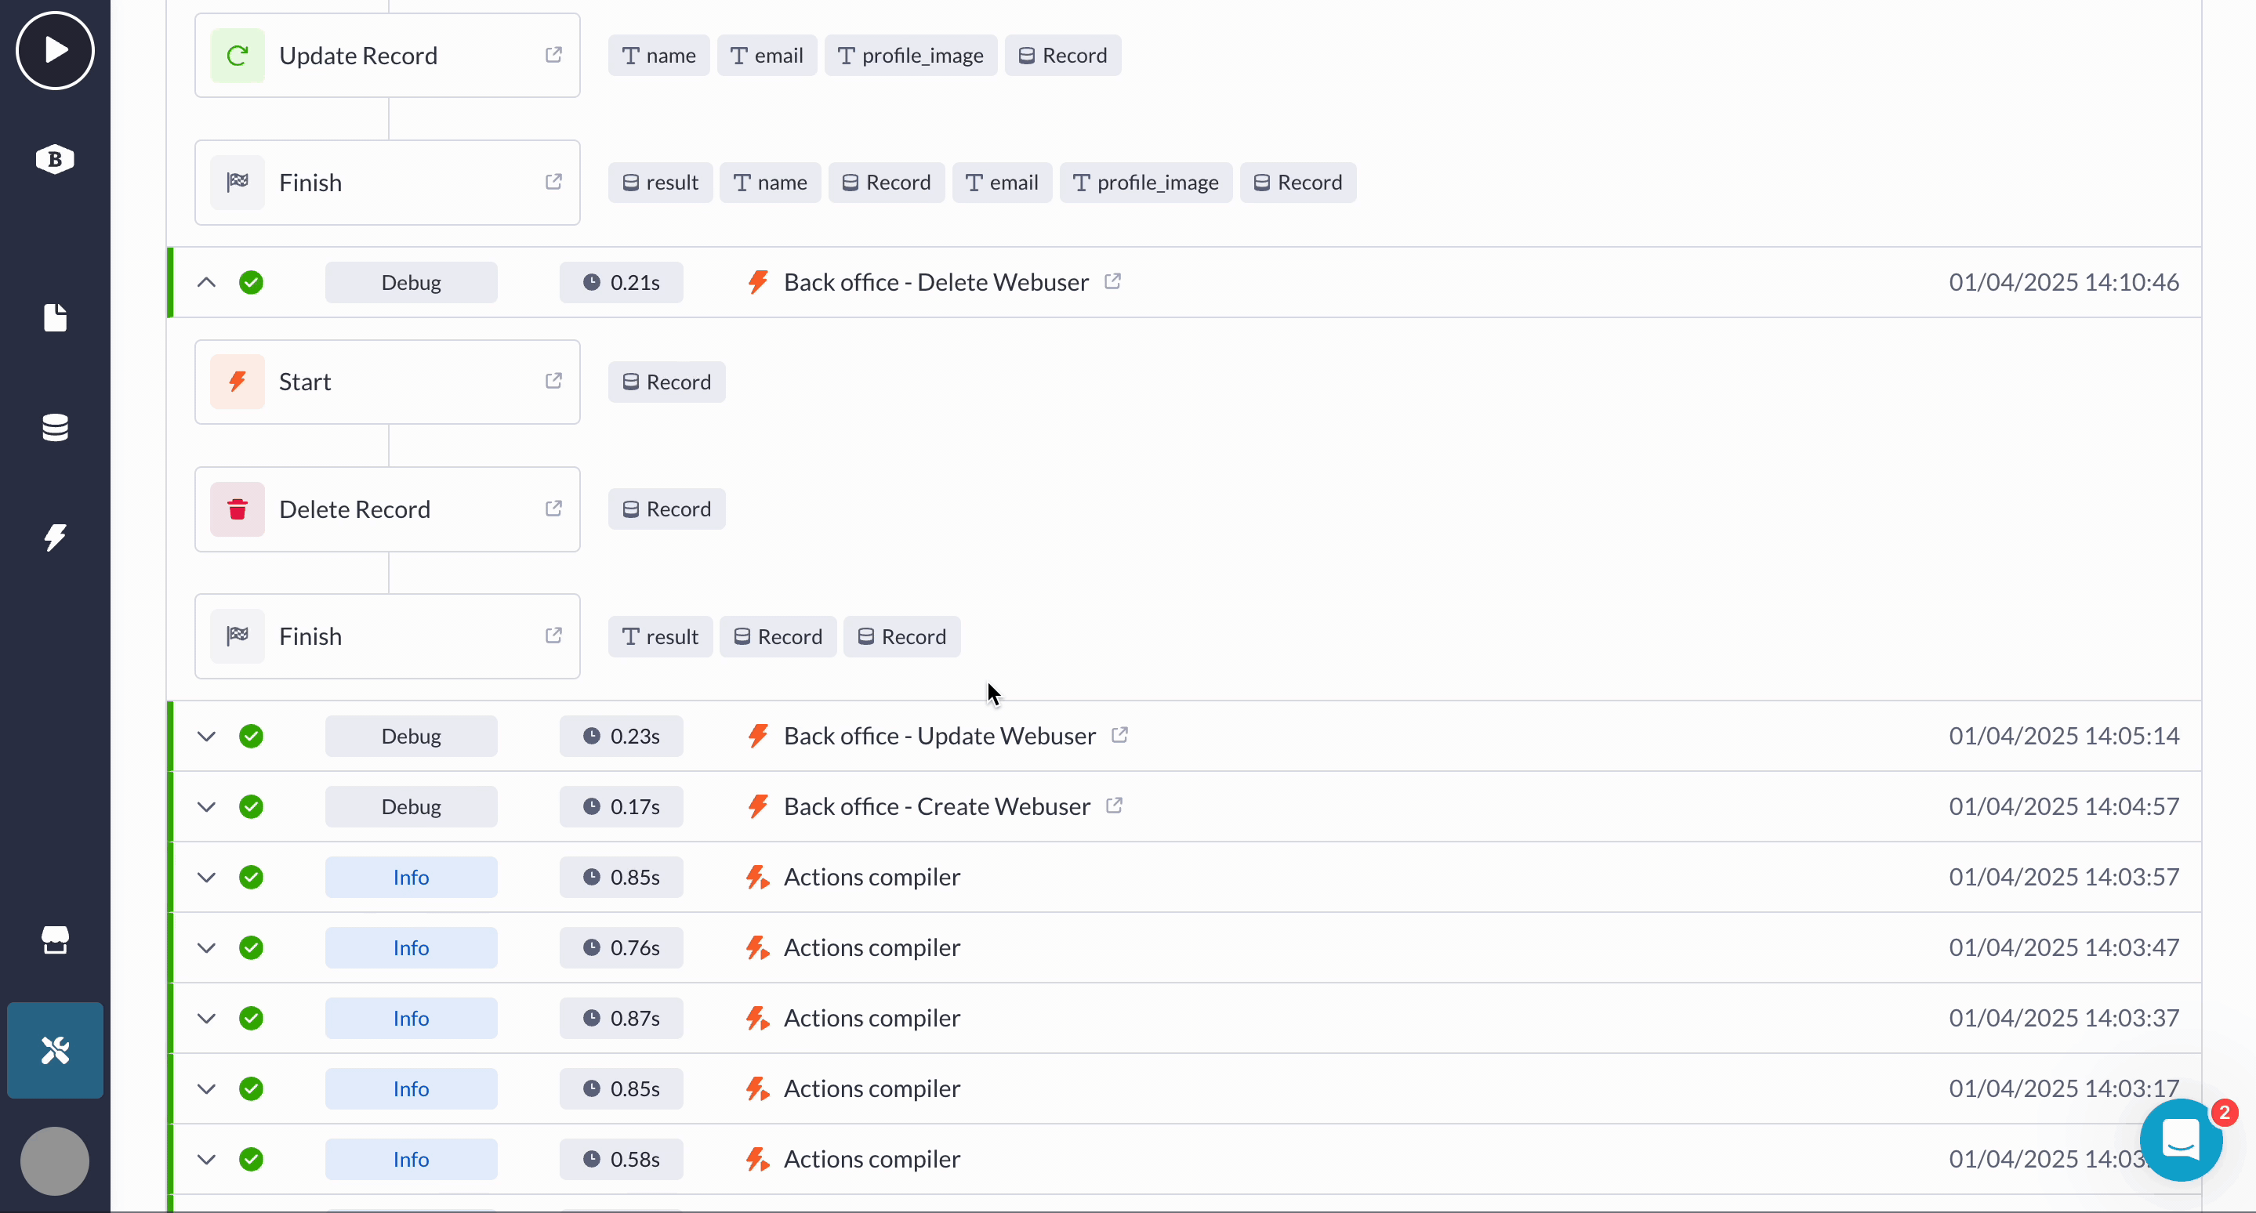The width and height of the screenshot is (2256, 1213).
Task: Expand the Back office - Update Webuser log entry
Action: (x=206, y=735)
